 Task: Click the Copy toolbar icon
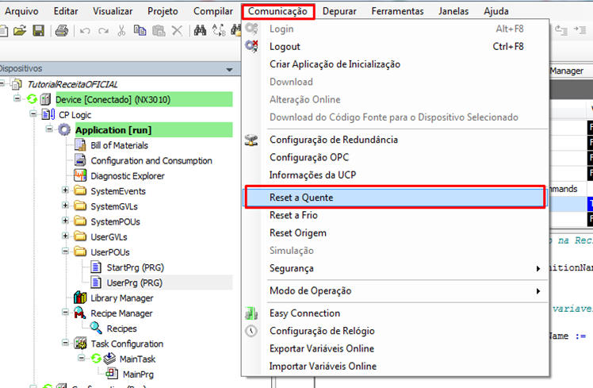click(140, 31)
